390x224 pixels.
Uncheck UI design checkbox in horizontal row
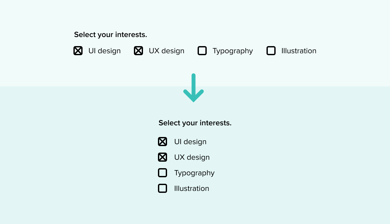click(78, 51)
